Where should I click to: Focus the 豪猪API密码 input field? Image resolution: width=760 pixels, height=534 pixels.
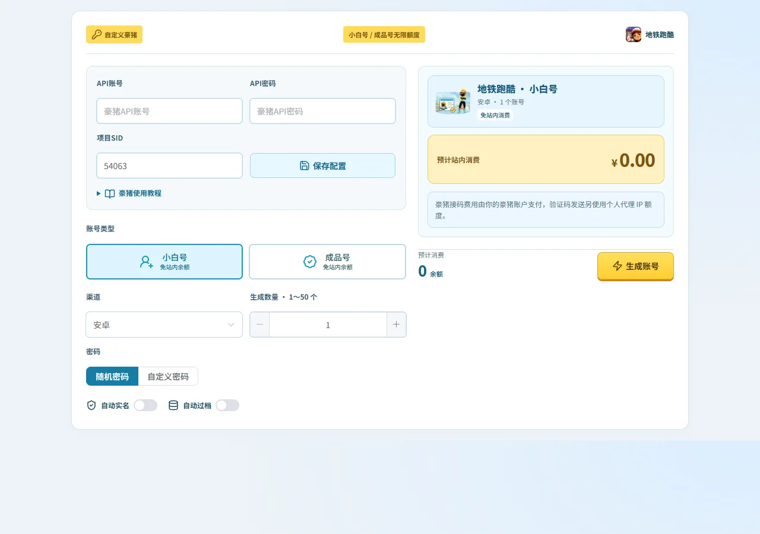click(x=322, y=111)
